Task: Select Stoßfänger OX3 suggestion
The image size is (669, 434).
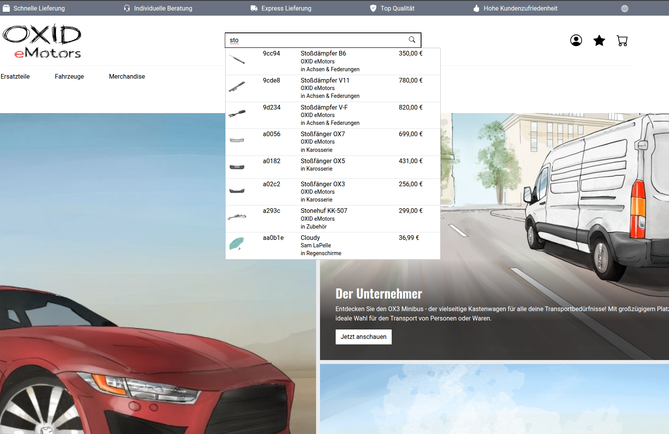Action: [333, 192]
